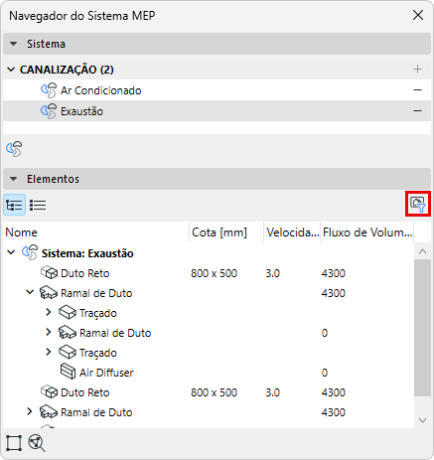Click the first Duto Reto 4300 flow value

click(334, 273)
